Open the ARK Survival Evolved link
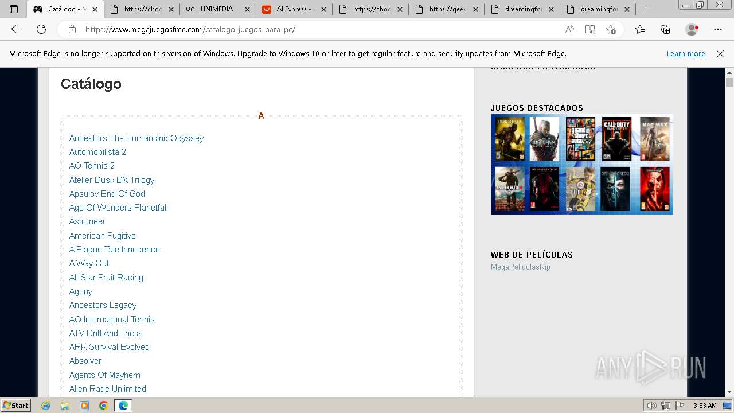Image resolution: width=734 pixels, height=413 pixels. pyautogui.click(x=110, y=347)
